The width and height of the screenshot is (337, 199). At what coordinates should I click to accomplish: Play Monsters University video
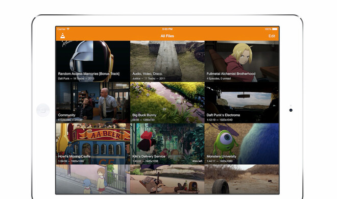[x=242, y=143]
